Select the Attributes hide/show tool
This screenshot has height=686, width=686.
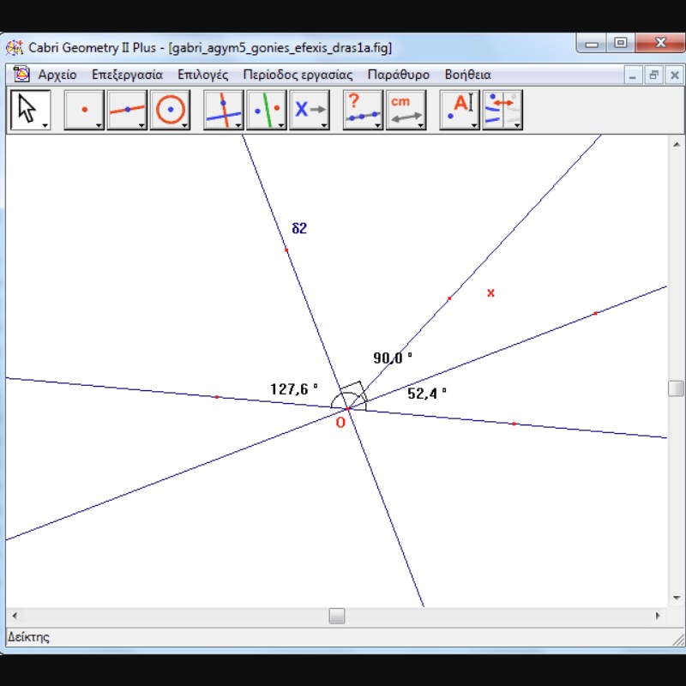[x=502, y=110]
